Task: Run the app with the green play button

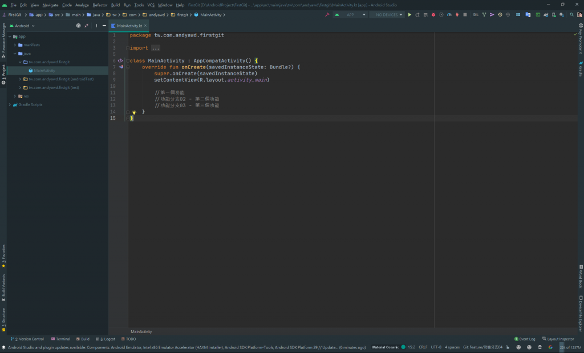Action: [x=409, y=15]
